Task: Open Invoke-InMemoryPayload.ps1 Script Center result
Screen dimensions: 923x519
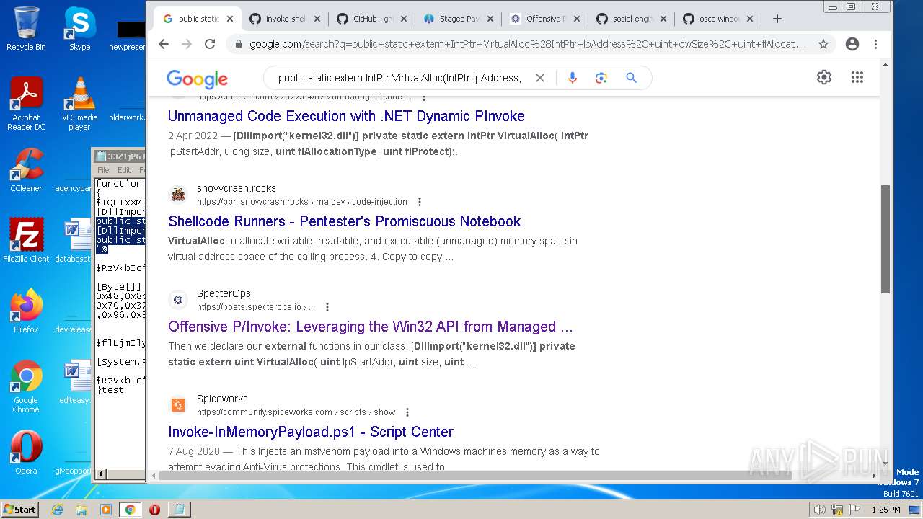Action: [x=311, y=432]
